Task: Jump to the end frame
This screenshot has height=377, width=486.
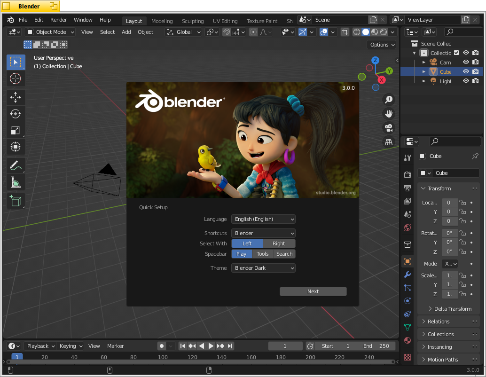Action: click(x=230, y=346)
